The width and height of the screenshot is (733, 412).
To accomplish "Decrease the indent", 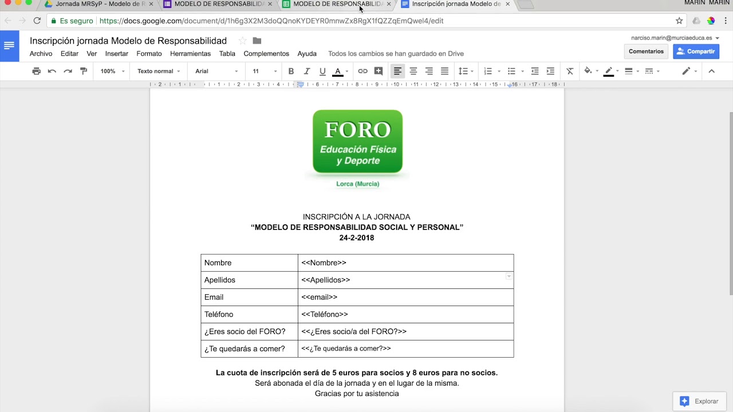I will tap(535, 71).
